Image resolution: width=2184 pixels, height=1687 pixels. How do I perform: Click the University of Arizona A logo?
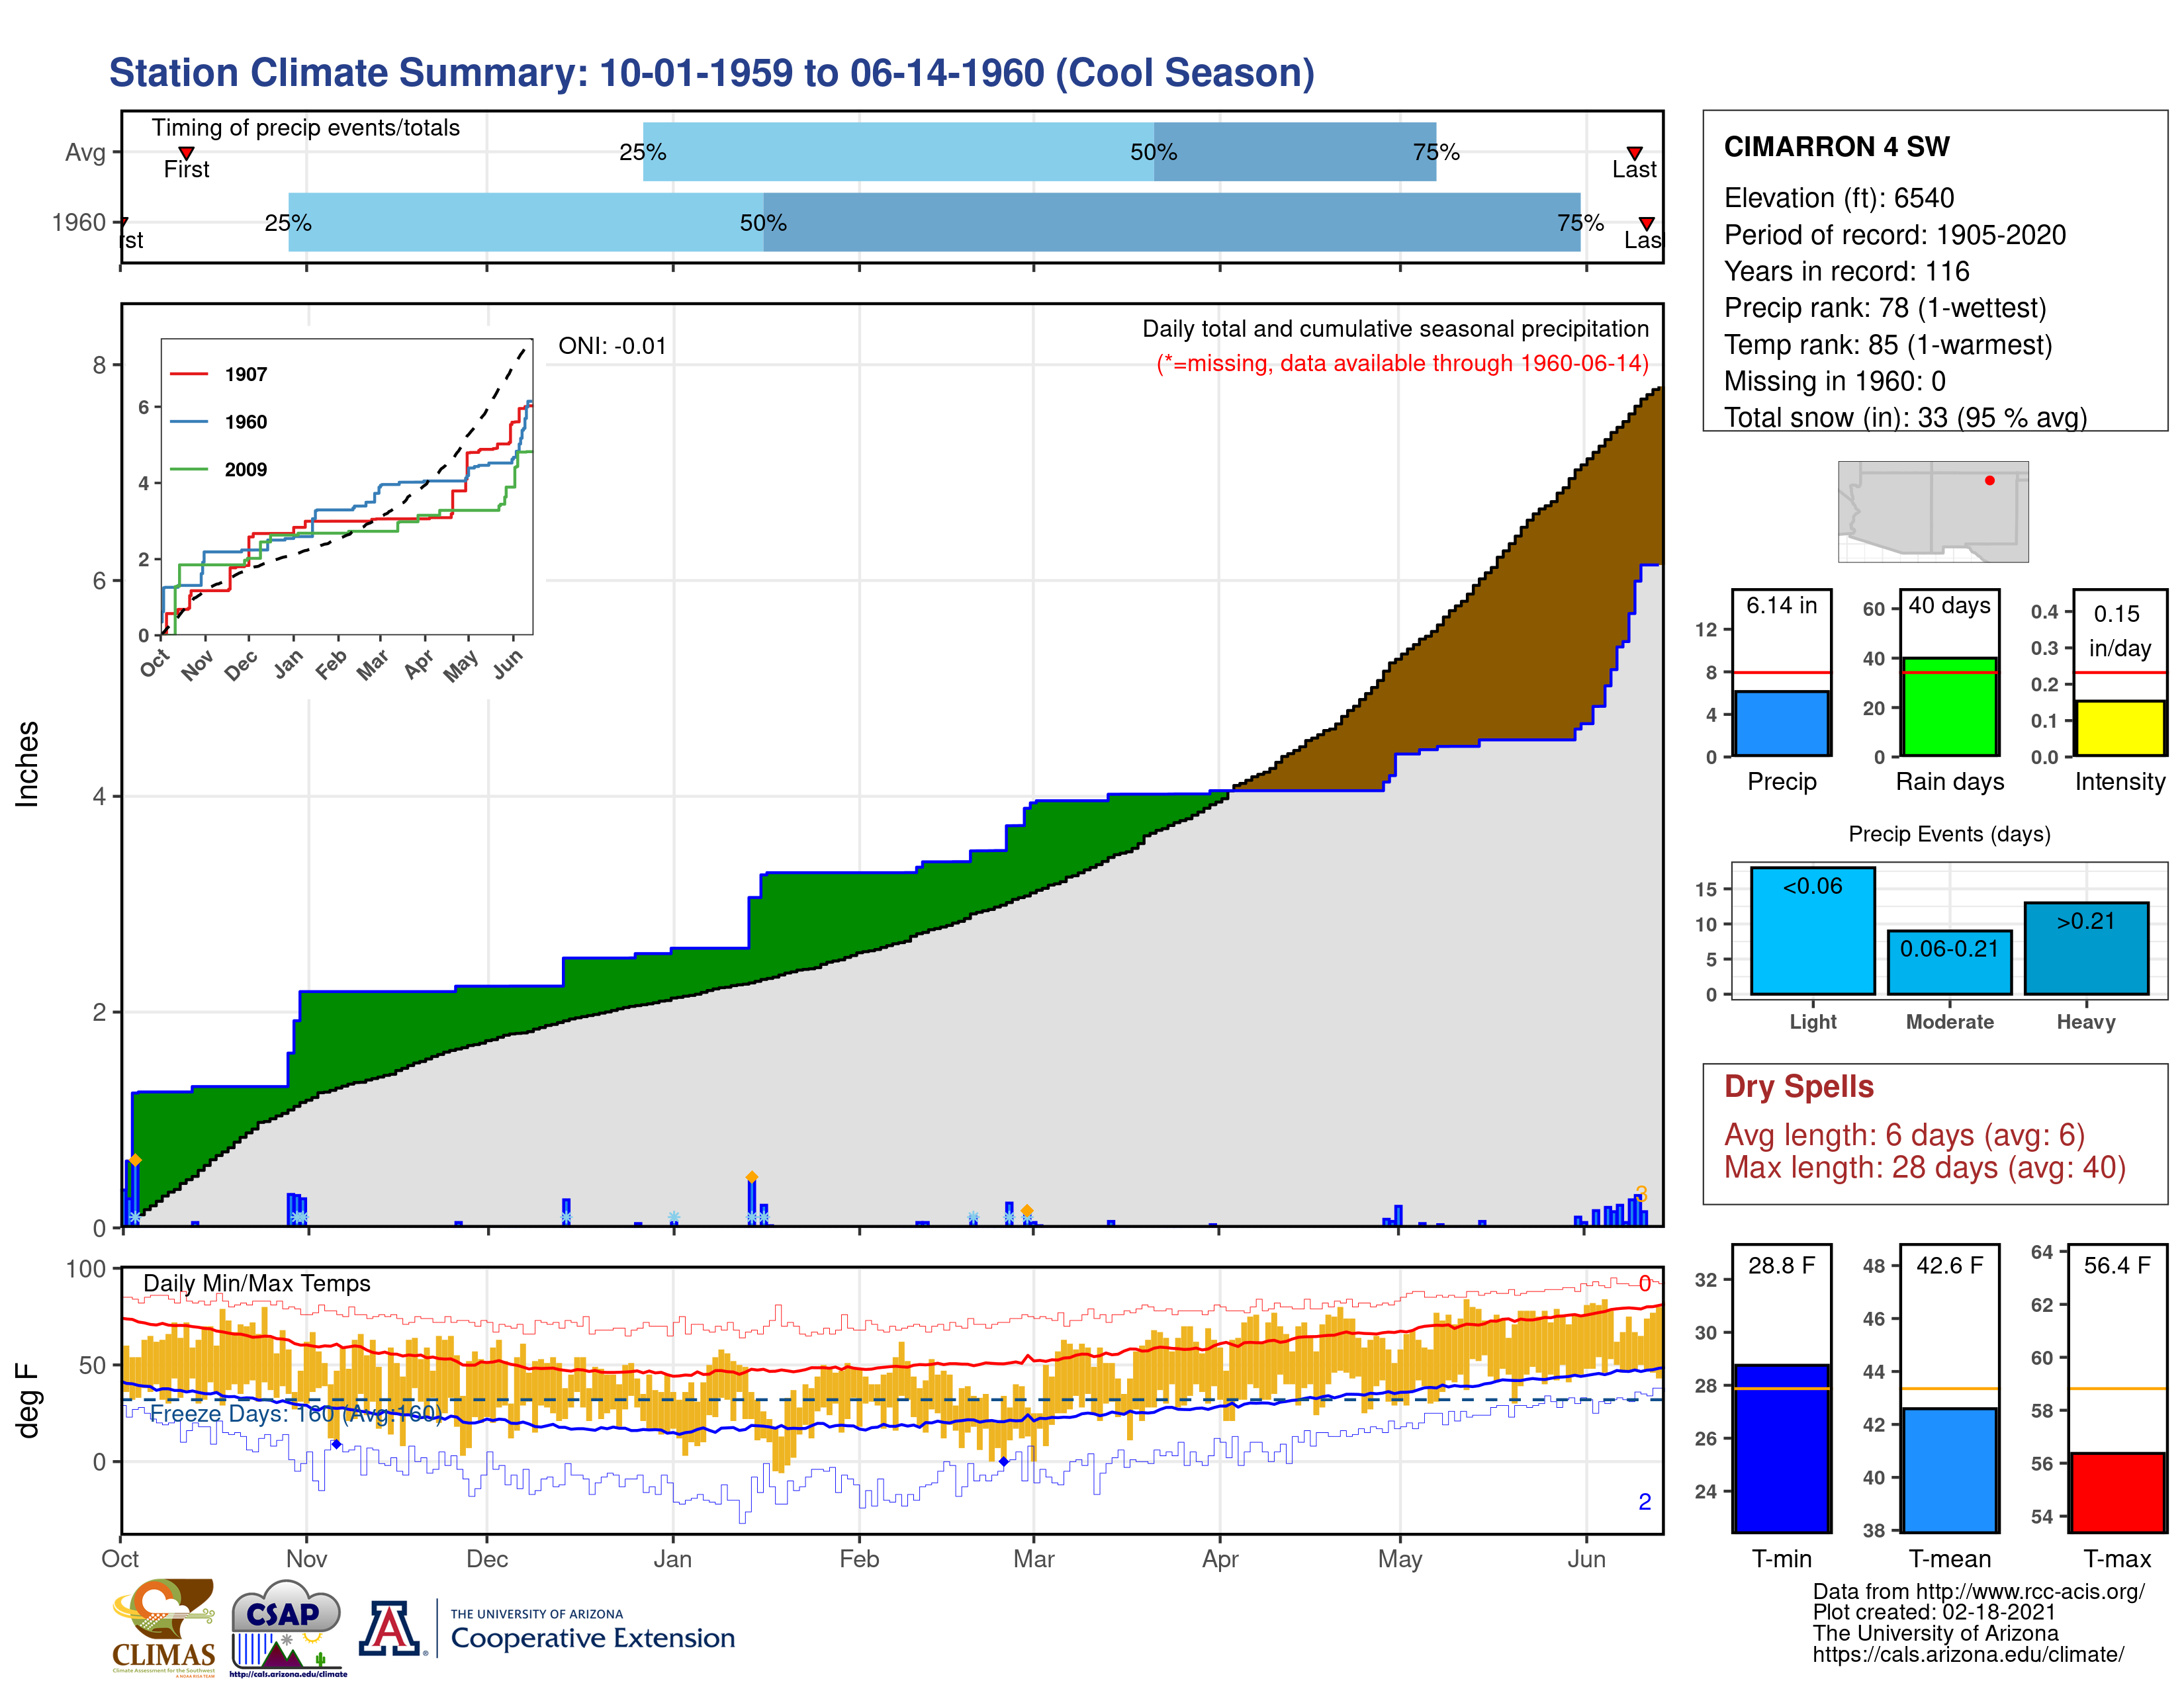[390, 1629]
